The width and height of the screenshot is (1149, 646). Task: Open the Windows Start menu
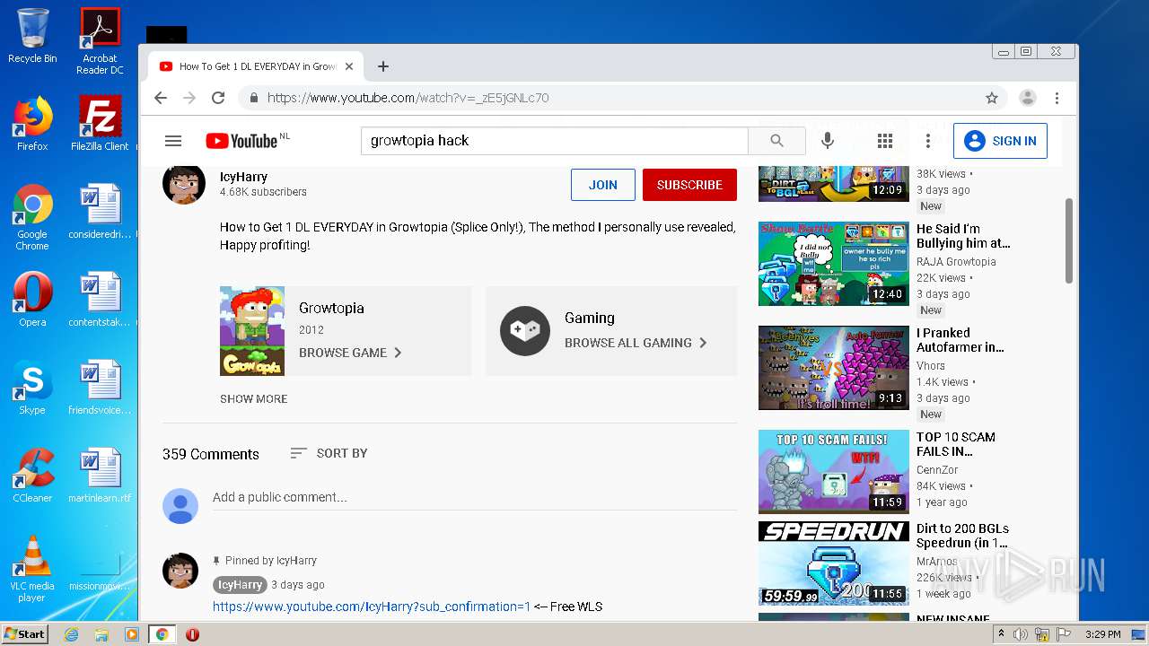point(25,633)
